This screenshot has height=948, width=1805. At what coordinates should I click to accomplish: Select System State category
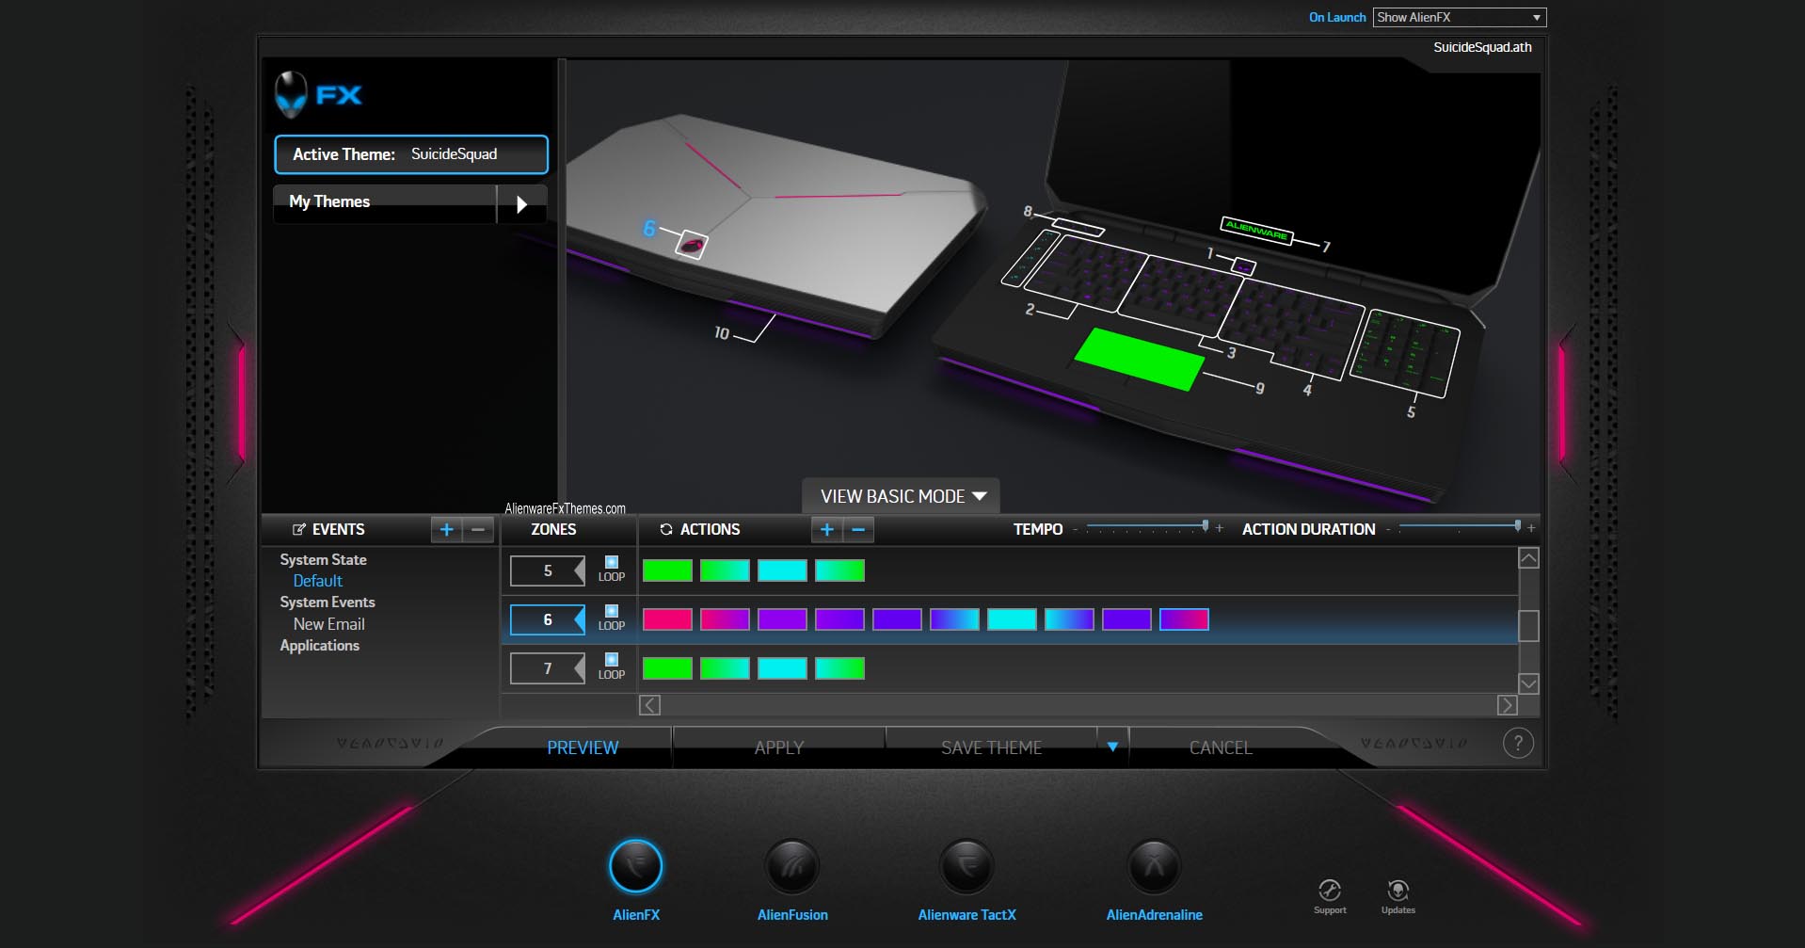pyautogui.click(x=323, y=559)
